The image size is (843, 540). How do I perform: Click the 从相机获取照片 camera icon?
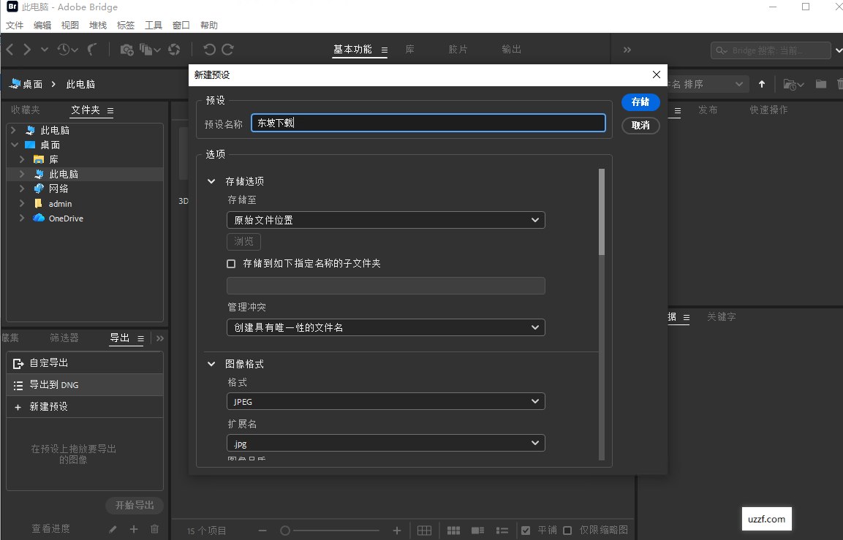(126, 49)
